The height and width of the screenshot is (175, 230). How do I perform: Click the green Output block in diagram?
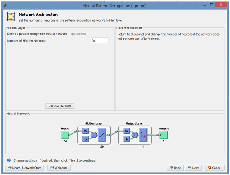click(164, 135)
